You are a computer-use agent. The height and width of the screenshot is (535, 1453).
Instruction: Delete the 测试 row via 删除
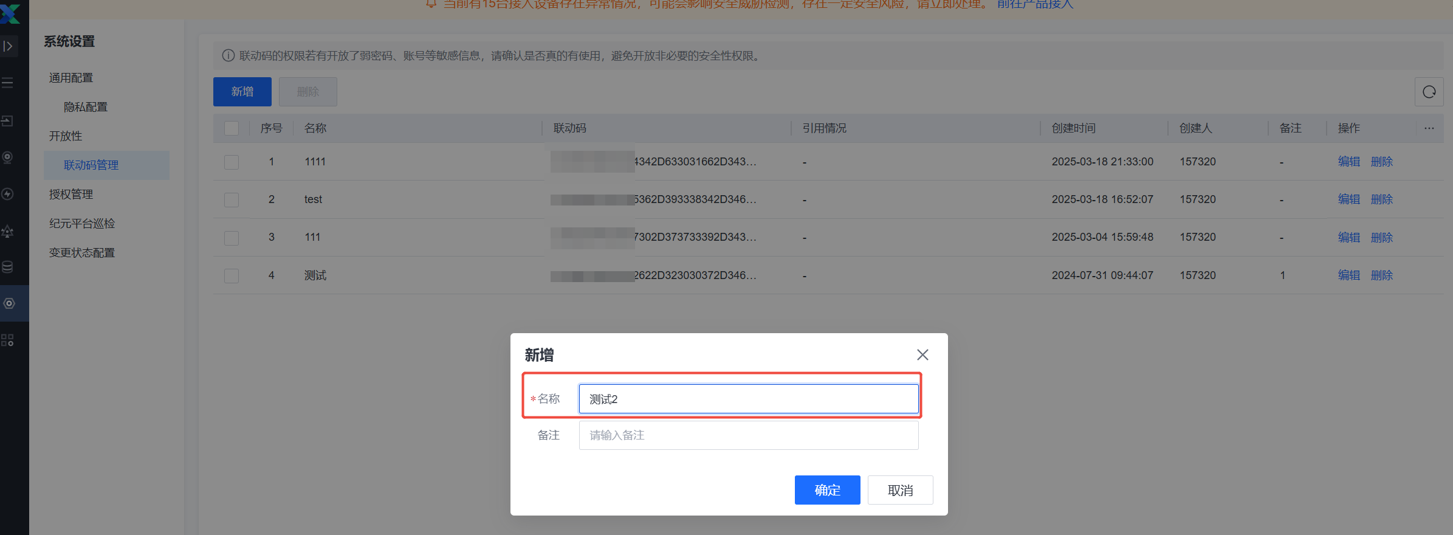pos(1382,275)
